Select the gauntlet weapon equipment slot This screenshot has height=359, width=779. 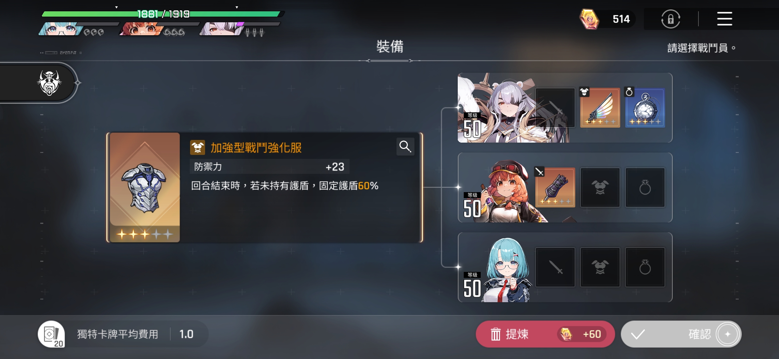click(555, 187)
